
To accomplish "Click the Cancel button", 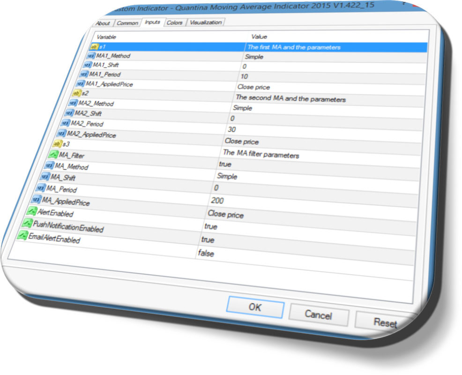I will tap(319, 315).
